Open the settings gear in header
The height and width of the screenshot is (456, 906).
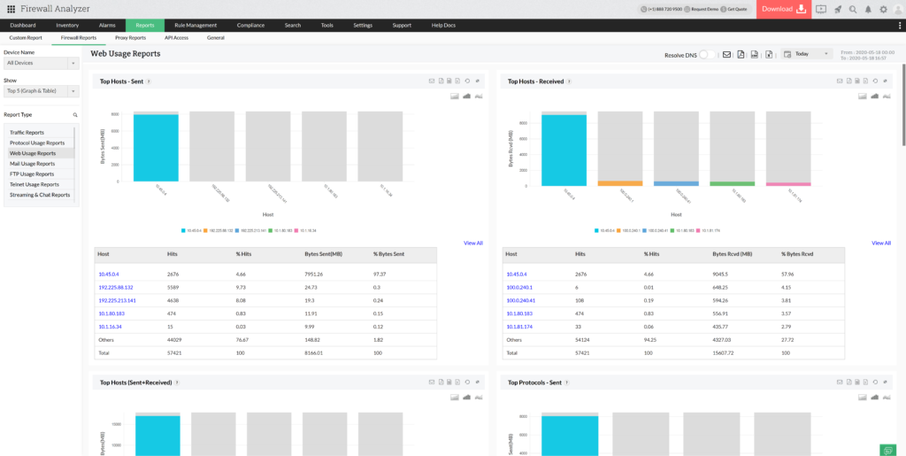[883, 9]
